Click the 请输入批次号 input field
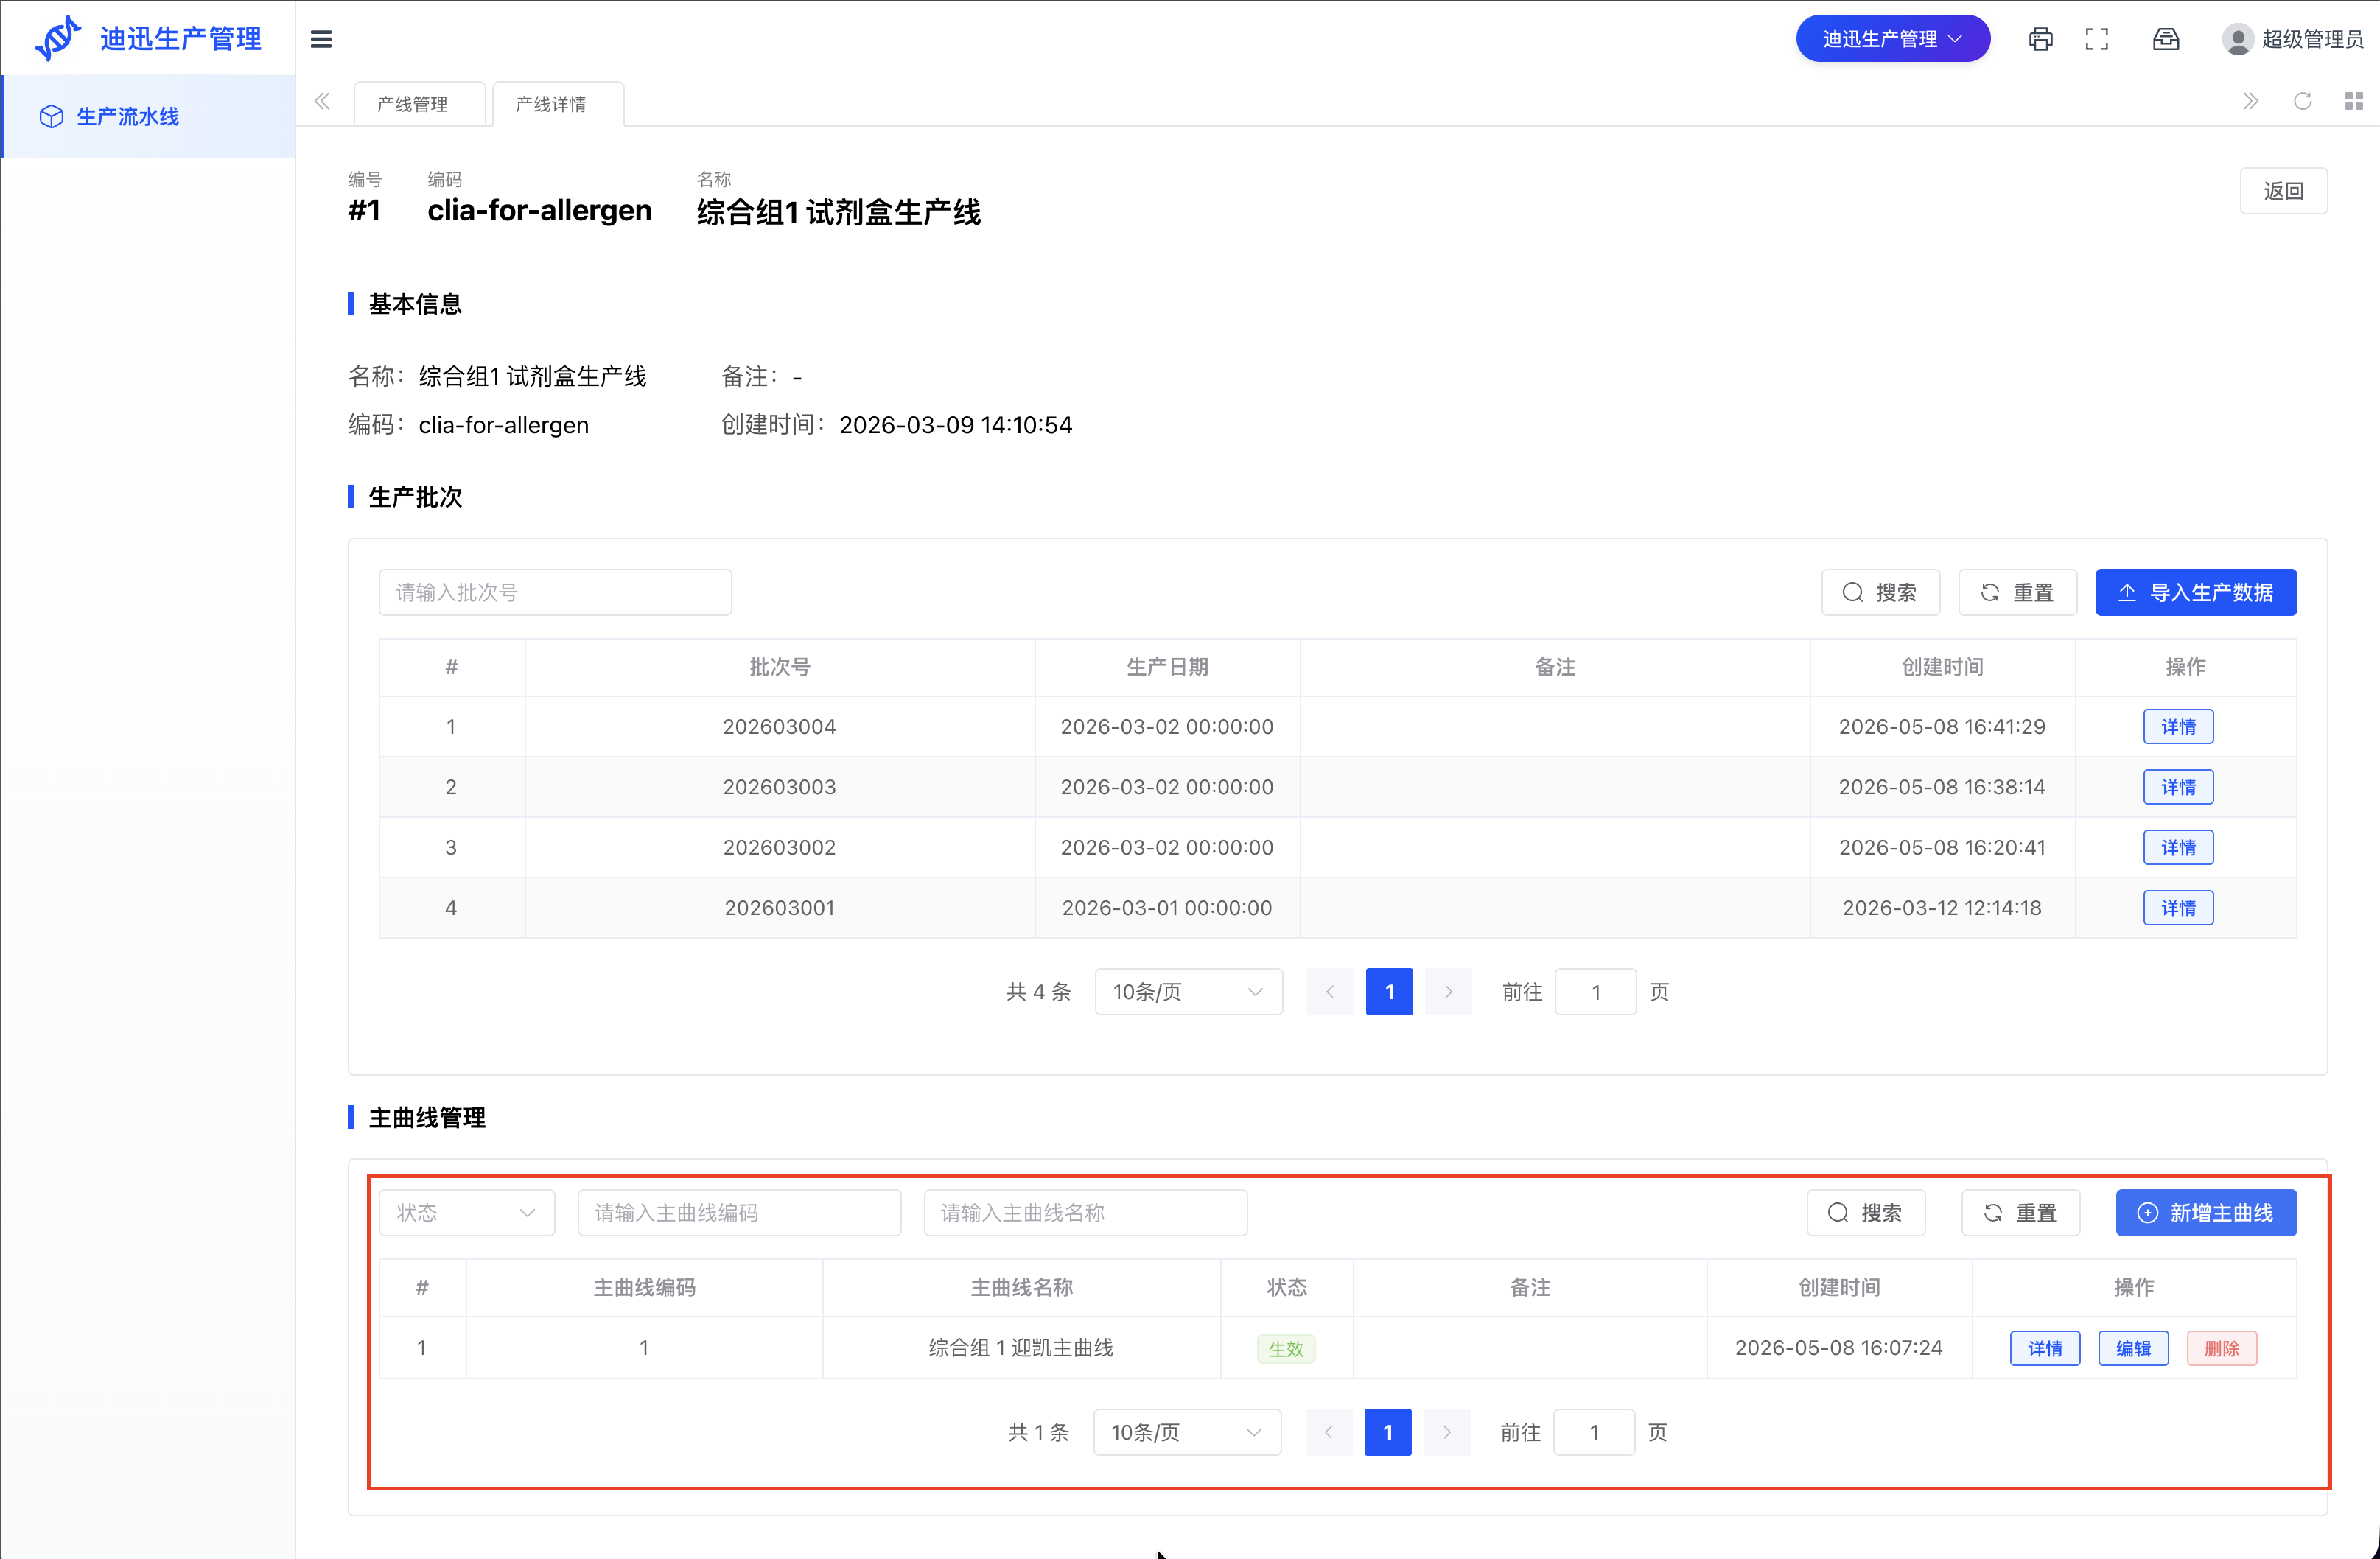Screen dimensions: 2380x1559 point(555,593)
